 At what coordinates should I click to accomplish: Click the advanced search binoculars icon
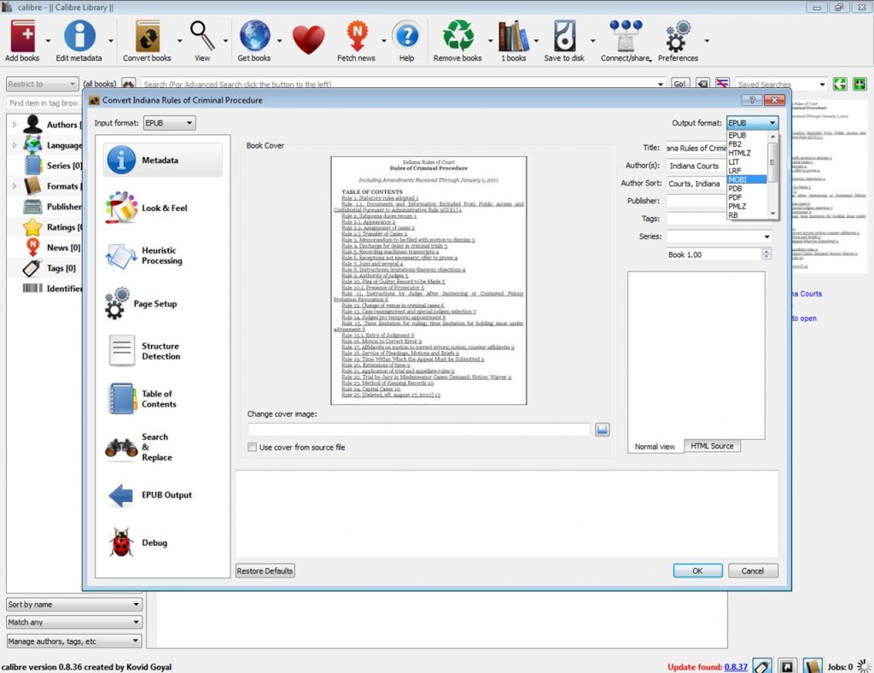tap(128, 84)
